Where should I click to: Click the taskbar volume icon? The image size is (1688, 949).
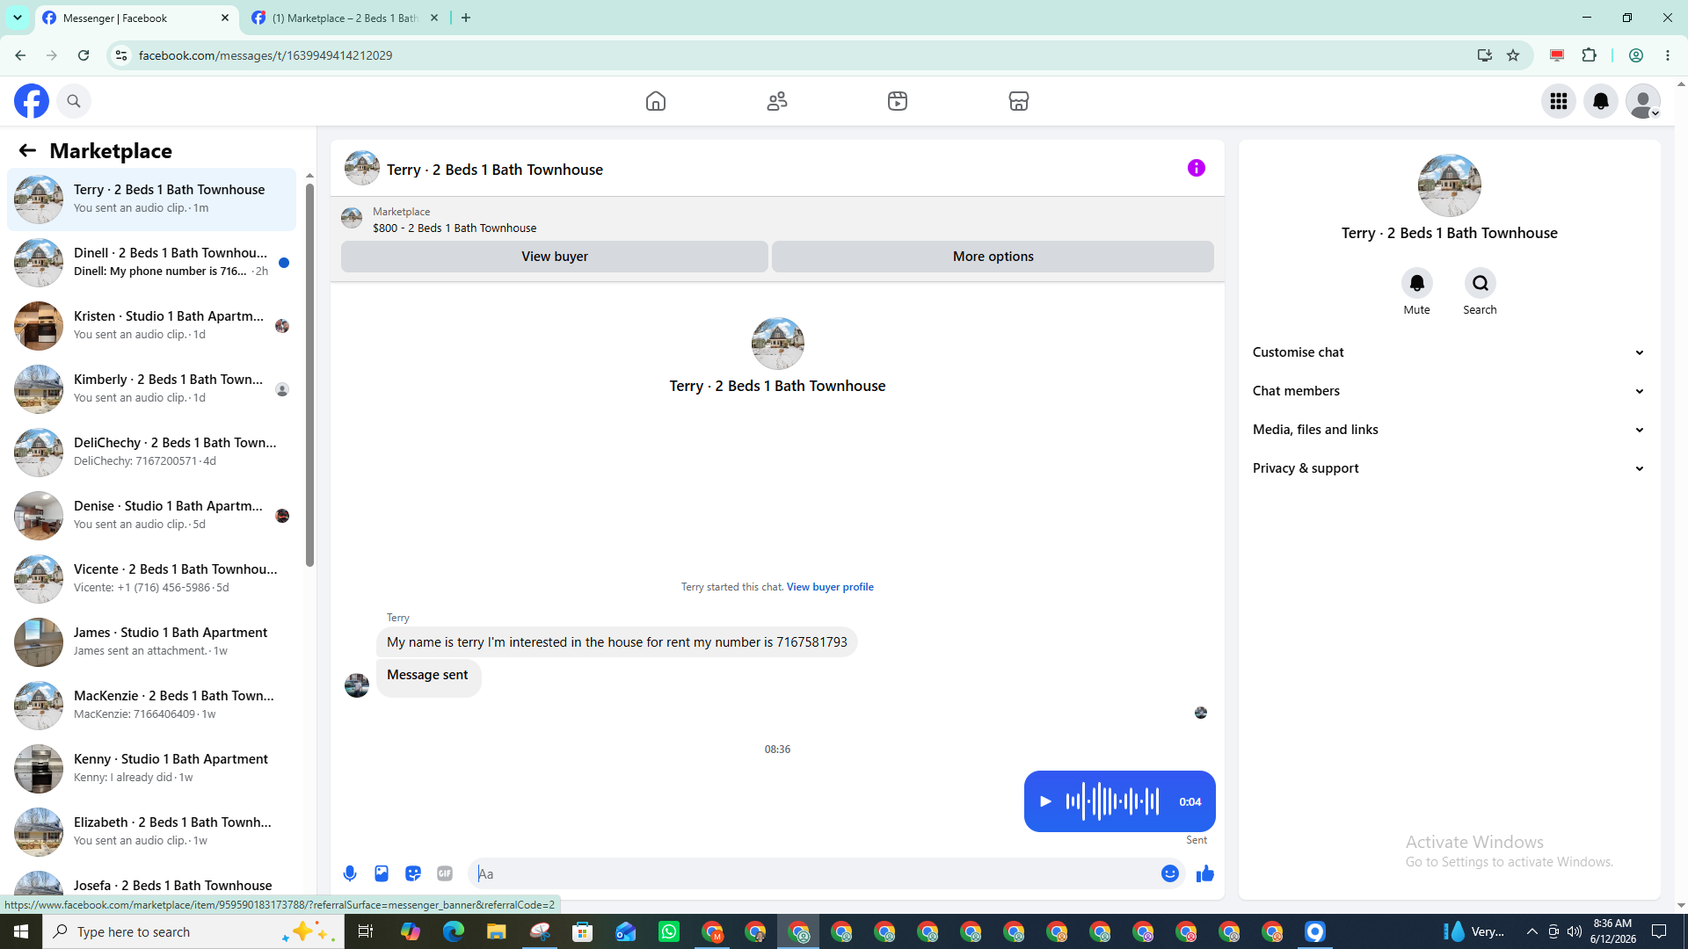point(1575,931)
